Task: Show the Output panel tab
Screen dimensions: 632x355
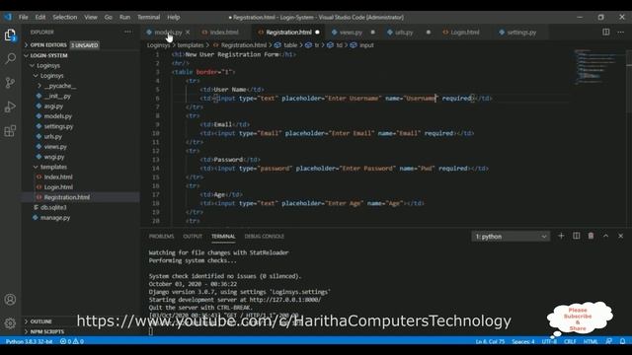Action: tap(193, 237)
